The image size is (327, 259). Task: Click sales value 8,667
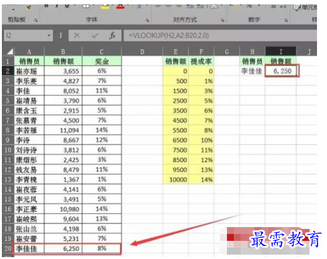63,140
